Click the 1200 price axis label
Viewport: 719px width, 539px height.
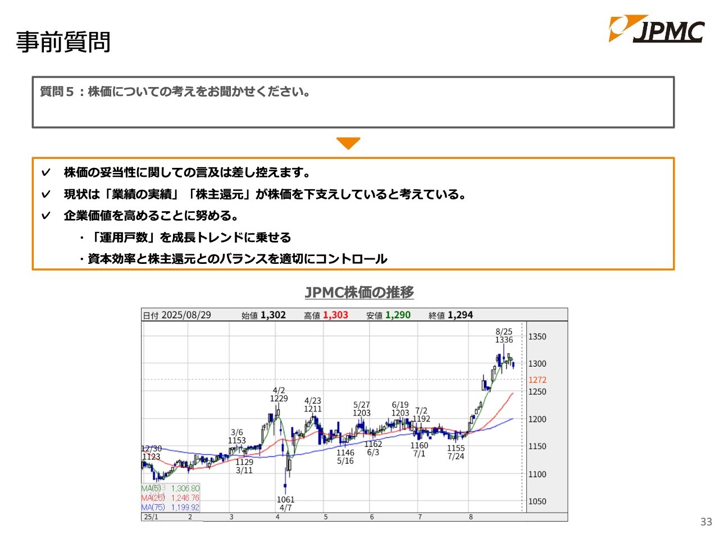tap(537, 419)
